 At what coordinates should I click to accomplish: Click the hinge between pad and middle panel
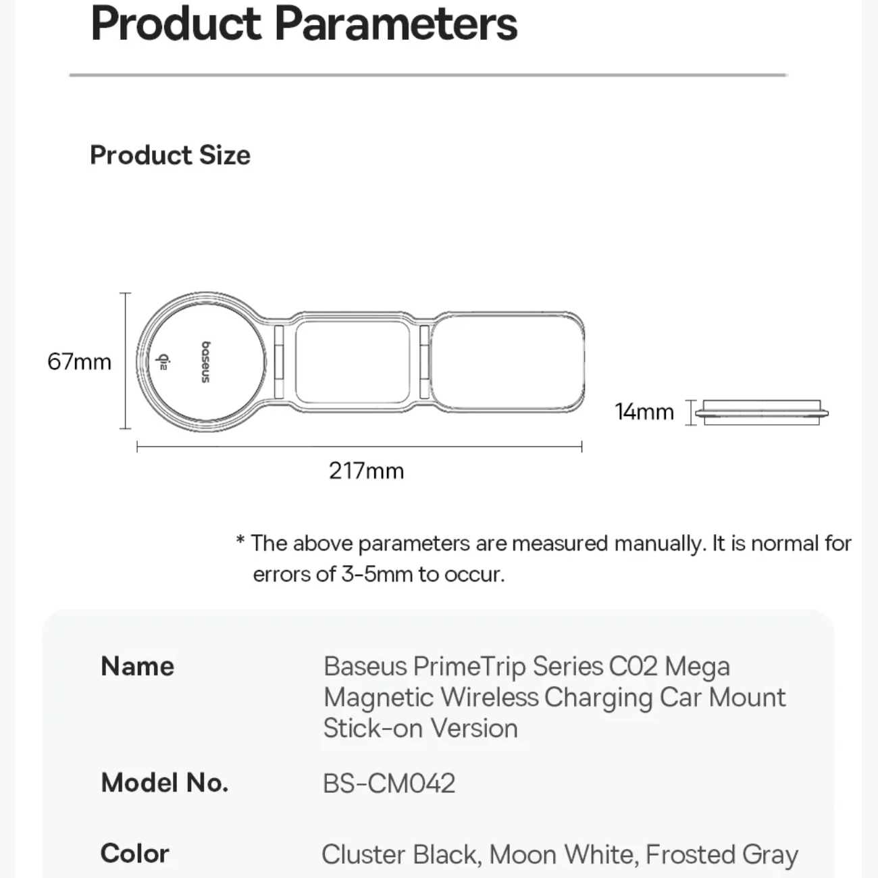click(x=278, y=362)
